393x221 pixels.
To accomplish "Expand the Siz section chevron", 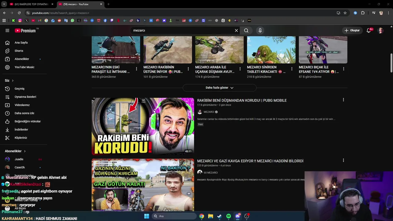I will (x=13, y=80).
